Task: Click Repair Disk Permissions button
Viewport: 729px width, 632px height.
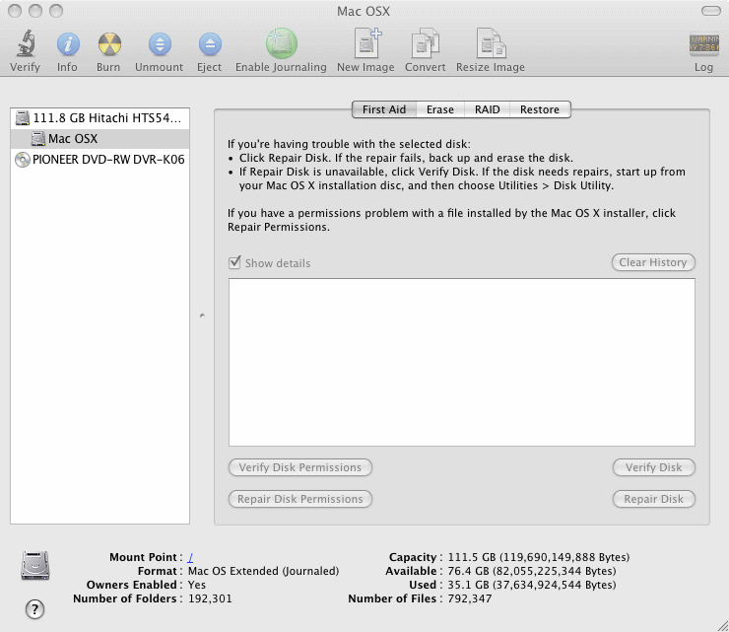Action: 300,499
